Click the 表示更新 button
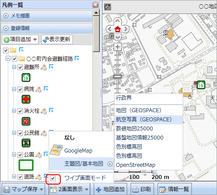This screenshot has width=217, height=195. [x=57, y=39]
